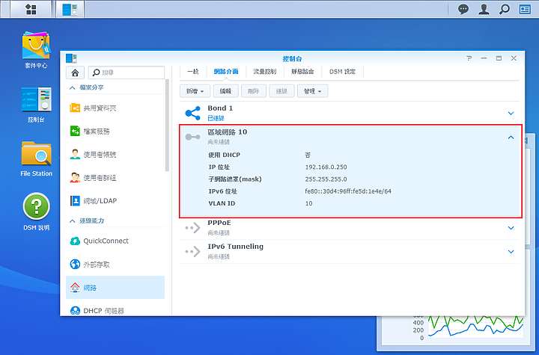
Task: Collapse the LAN 10 details chevron
Action: pos(511,138)
